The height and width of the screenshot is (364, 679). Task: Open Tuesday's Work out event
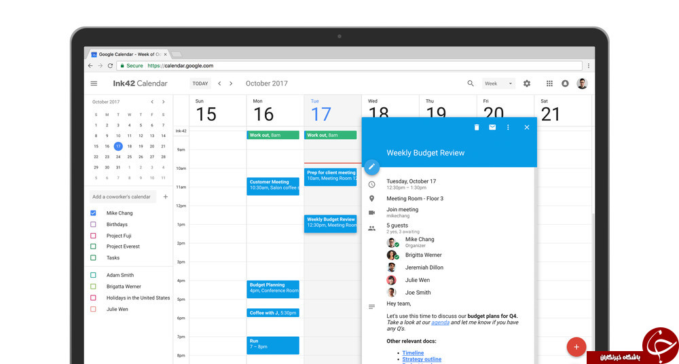331,135
